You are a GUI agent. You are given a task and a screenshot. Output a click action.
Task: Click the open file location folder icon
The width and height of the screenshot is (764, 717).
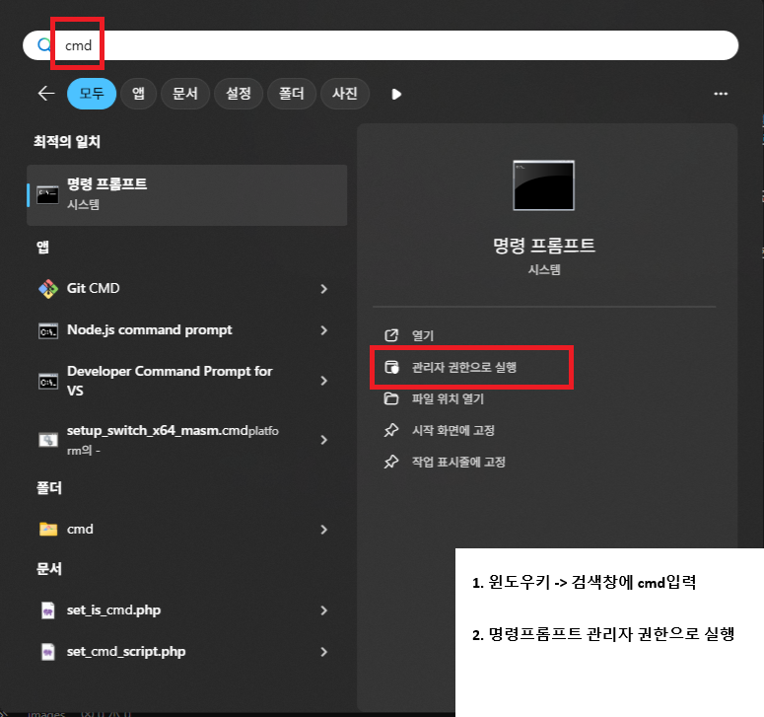tap(391, 398)
